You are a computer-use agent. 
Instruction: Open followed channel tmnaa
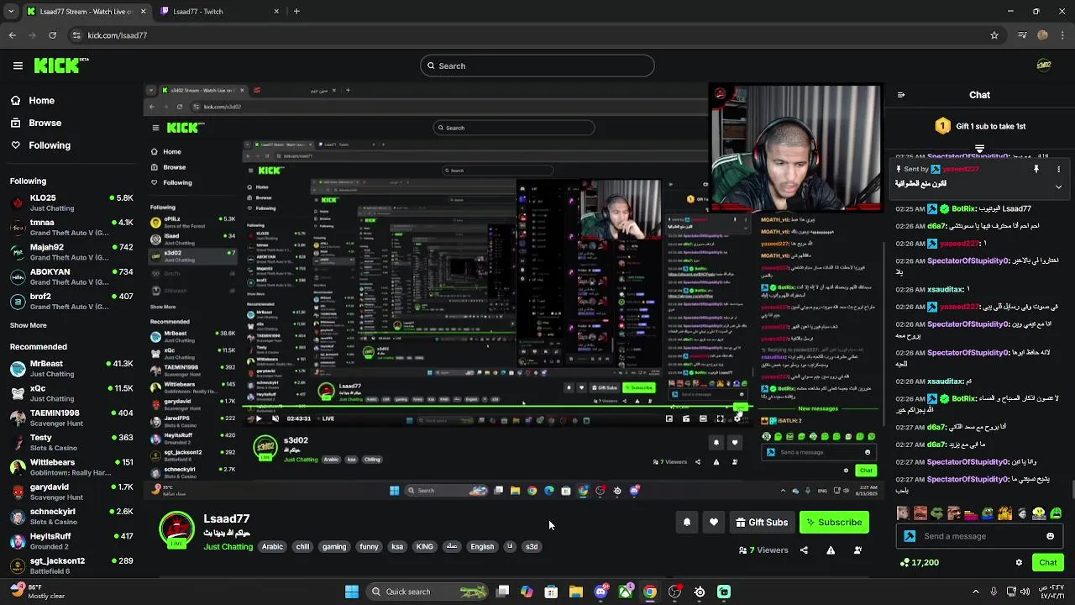click(x=71, y=227)
